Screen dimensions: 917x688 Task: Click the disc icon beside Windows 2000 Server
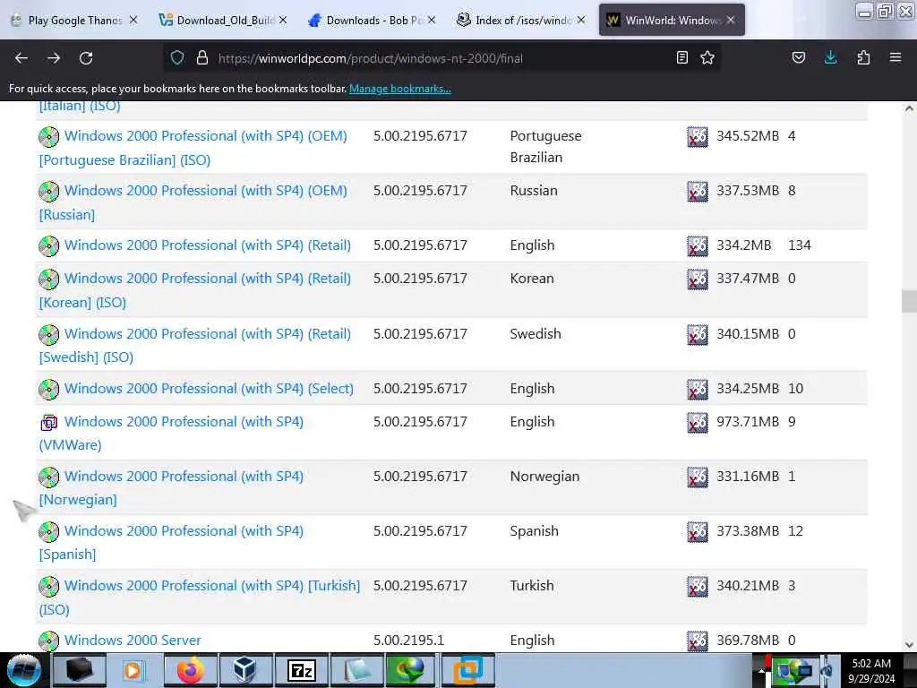[x=48, y=641]
